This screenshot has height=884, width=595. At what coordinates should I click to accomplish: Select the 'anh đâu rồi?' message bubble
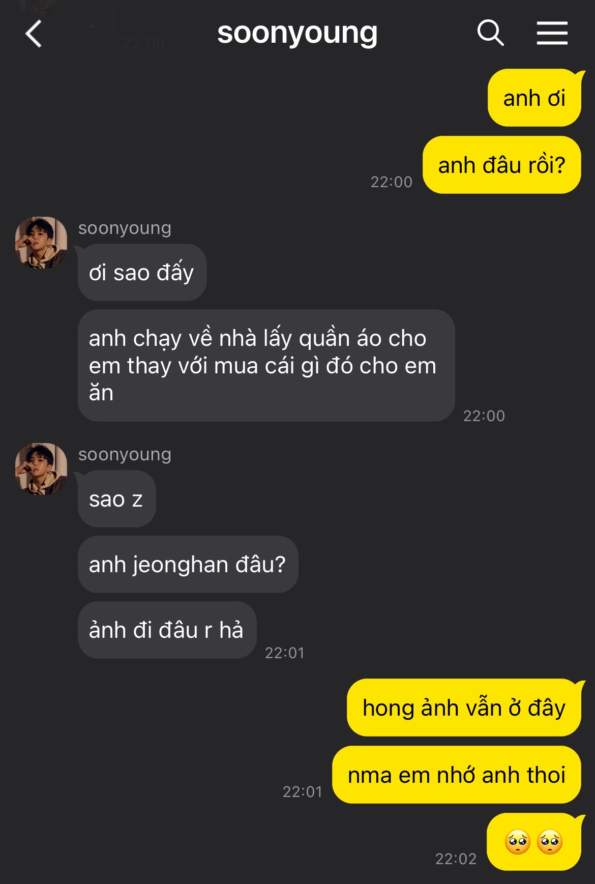pyautogui.click(x=502, y=165)
